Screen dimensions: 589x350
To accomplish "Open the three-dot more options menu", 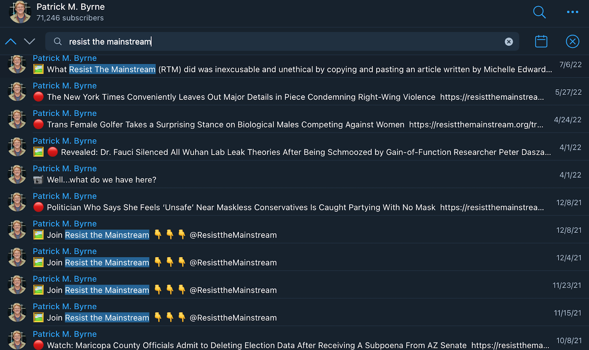I will [572, 12].
